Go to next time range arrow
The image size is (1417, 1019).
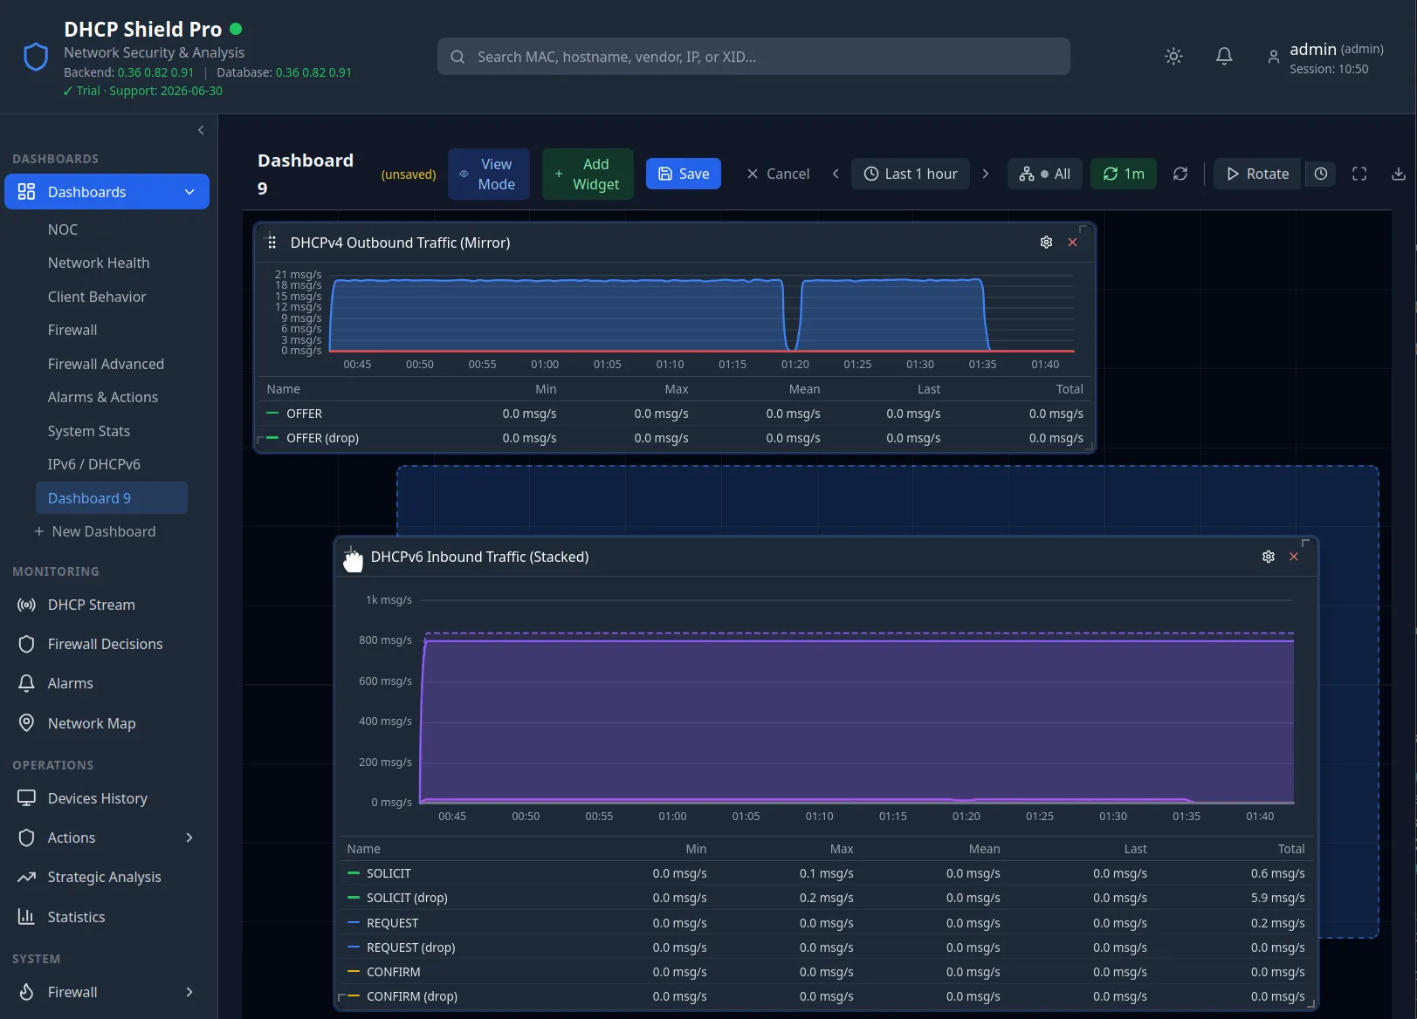click(x=986, y=174)
